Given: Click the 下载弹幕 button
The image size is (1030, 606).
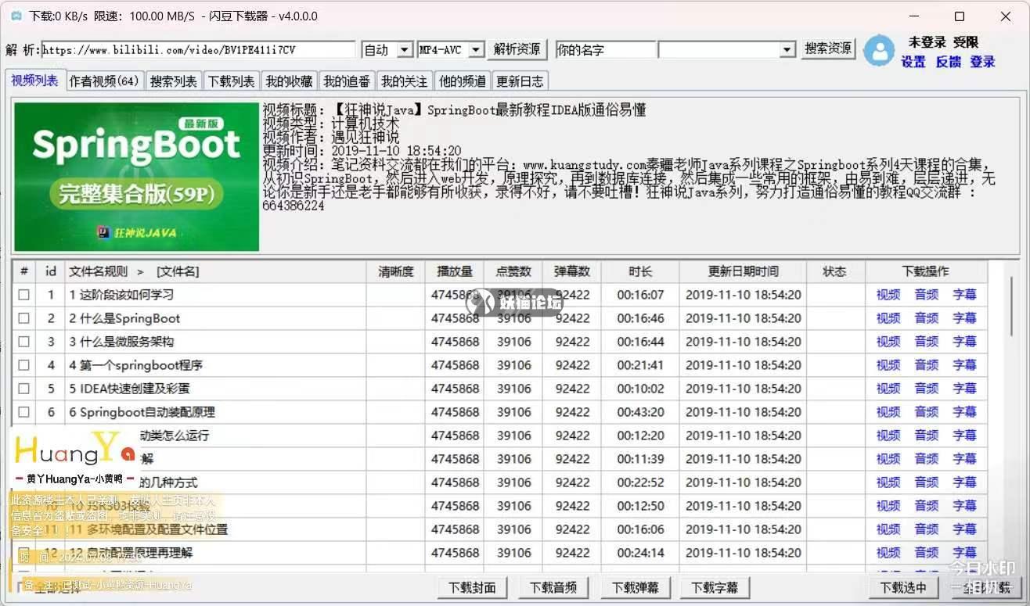Looking at the screenshot, I should click(636, 587).
